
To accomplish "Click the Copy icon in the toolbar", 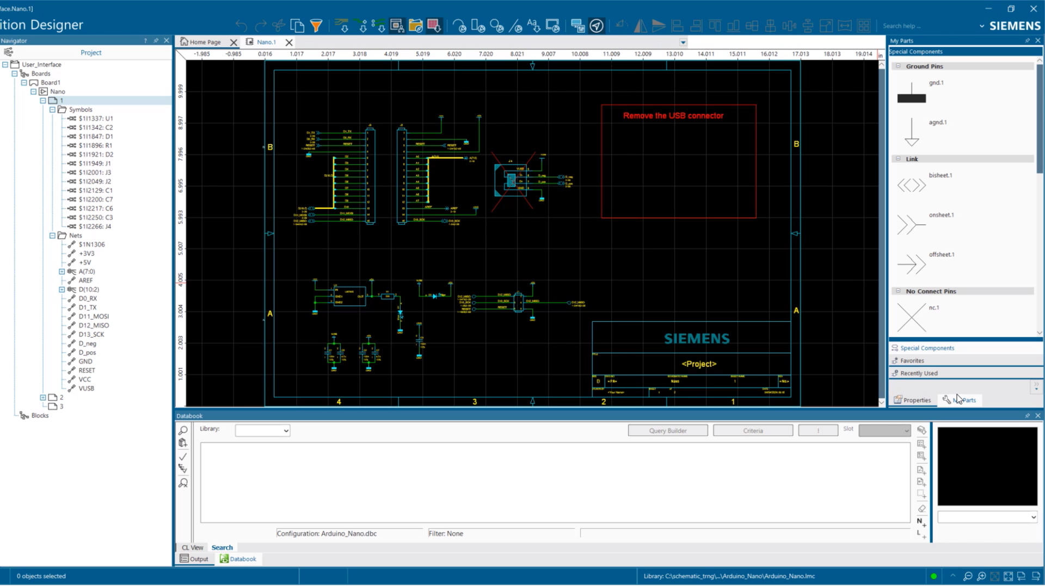I will (x=298, y=26).
